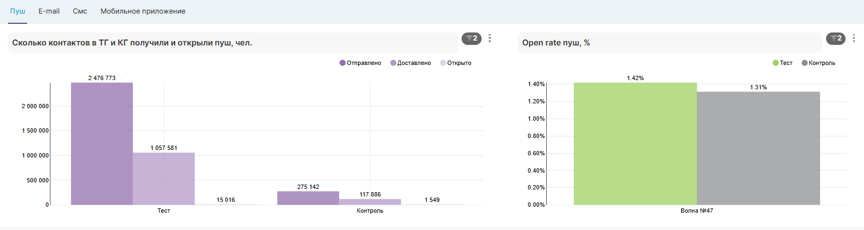This screenshot has width=864, height=230.
Task: Expand three-dot menu of Open rate chart
Action: [854, 38]
